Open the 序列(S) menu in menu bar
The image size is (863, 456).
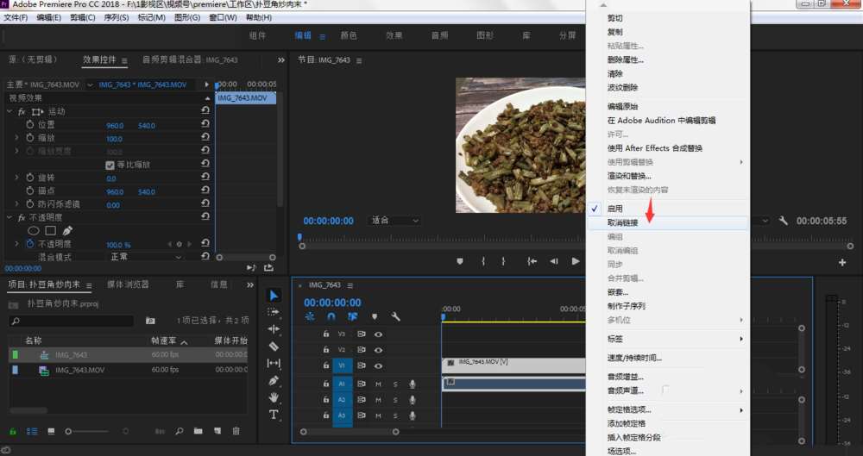tap(116, 17)
